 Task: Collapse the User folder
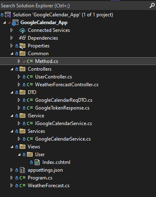pos(19,154)
